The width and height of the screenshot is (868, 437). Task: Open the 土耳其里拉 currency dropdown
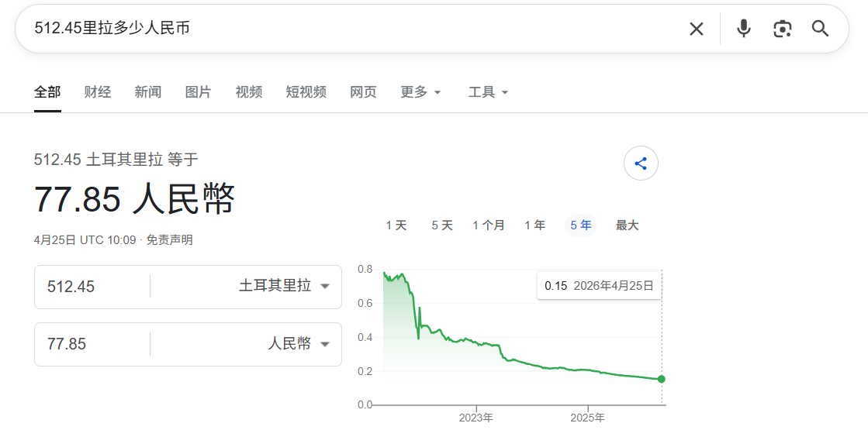pyautogui.click(x=284, y=287)
